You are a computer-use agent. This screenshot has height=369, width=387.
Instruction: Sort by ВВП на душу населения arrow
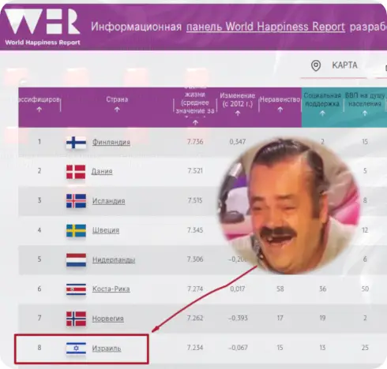[365, 114]
